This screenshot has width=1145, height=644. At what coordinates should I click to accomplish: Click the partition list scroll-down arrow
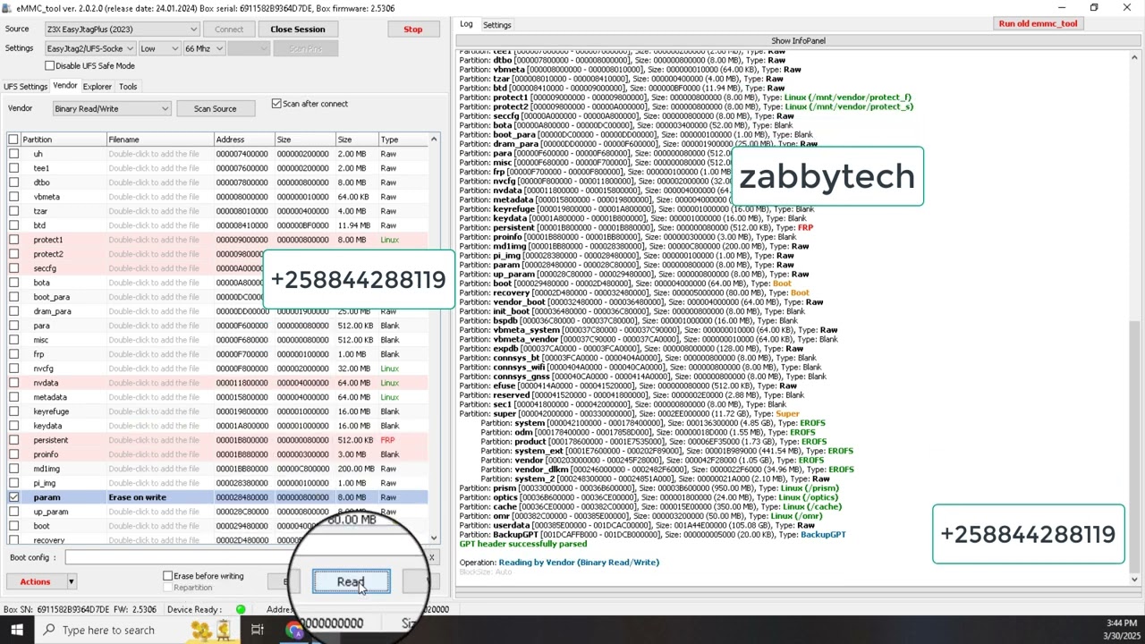click(434, 538)
